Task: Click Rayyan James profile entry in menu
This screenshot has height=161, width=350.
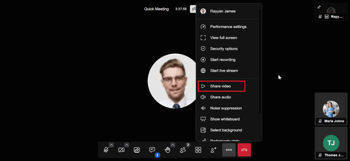Action: pos(223,11)
